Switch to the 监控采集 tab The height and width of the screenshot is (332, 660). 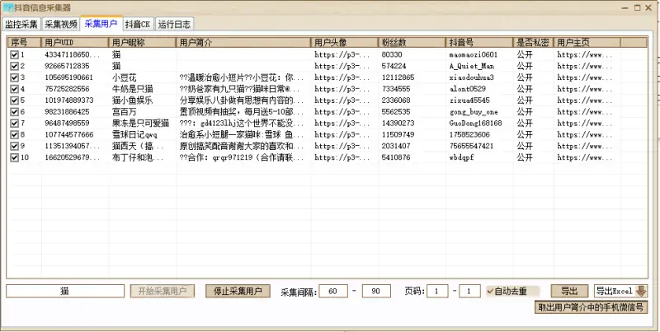(21, 24)
